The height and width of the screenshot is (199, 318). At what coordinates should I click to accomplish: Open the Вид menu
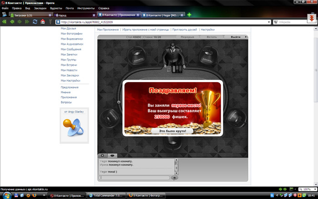tap(28, 8)
